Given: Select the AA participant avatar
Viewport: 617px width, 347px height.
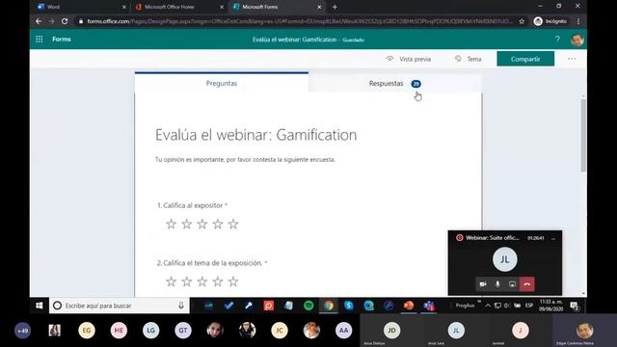Looking at the screenshot, I should pyautogui.click(x=343, y=331).
